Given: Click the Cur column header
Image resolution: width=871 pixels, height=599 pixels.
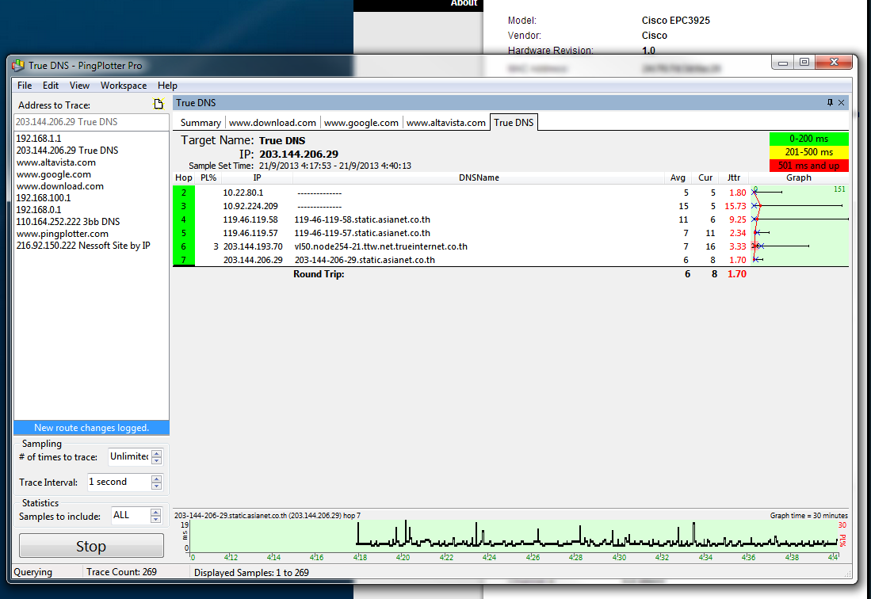Looking at the screenshot, I should (705, 177).
